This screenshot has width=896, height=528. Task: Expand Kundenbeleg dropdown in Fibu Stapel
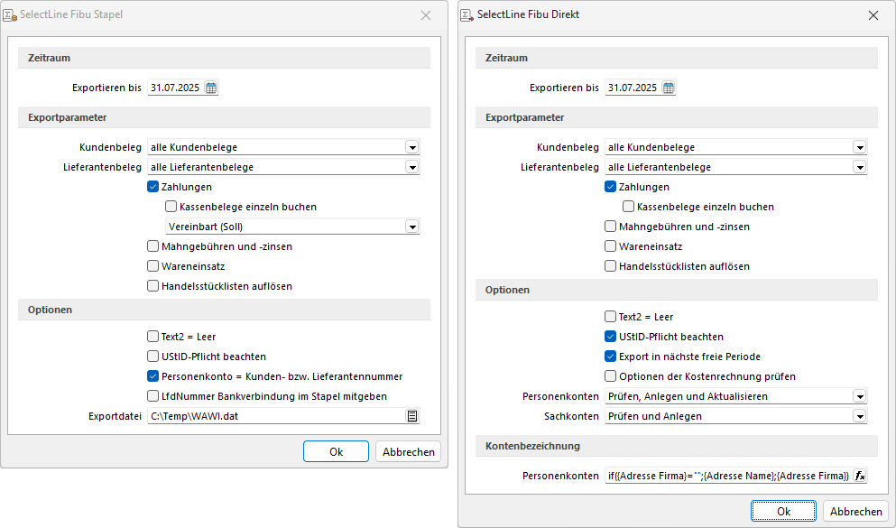pyautogui.click(x=411, y=147)
